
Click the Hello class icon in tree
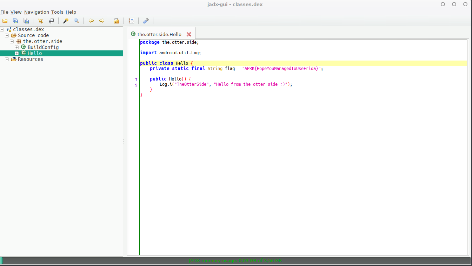click(x=23, y=53)
